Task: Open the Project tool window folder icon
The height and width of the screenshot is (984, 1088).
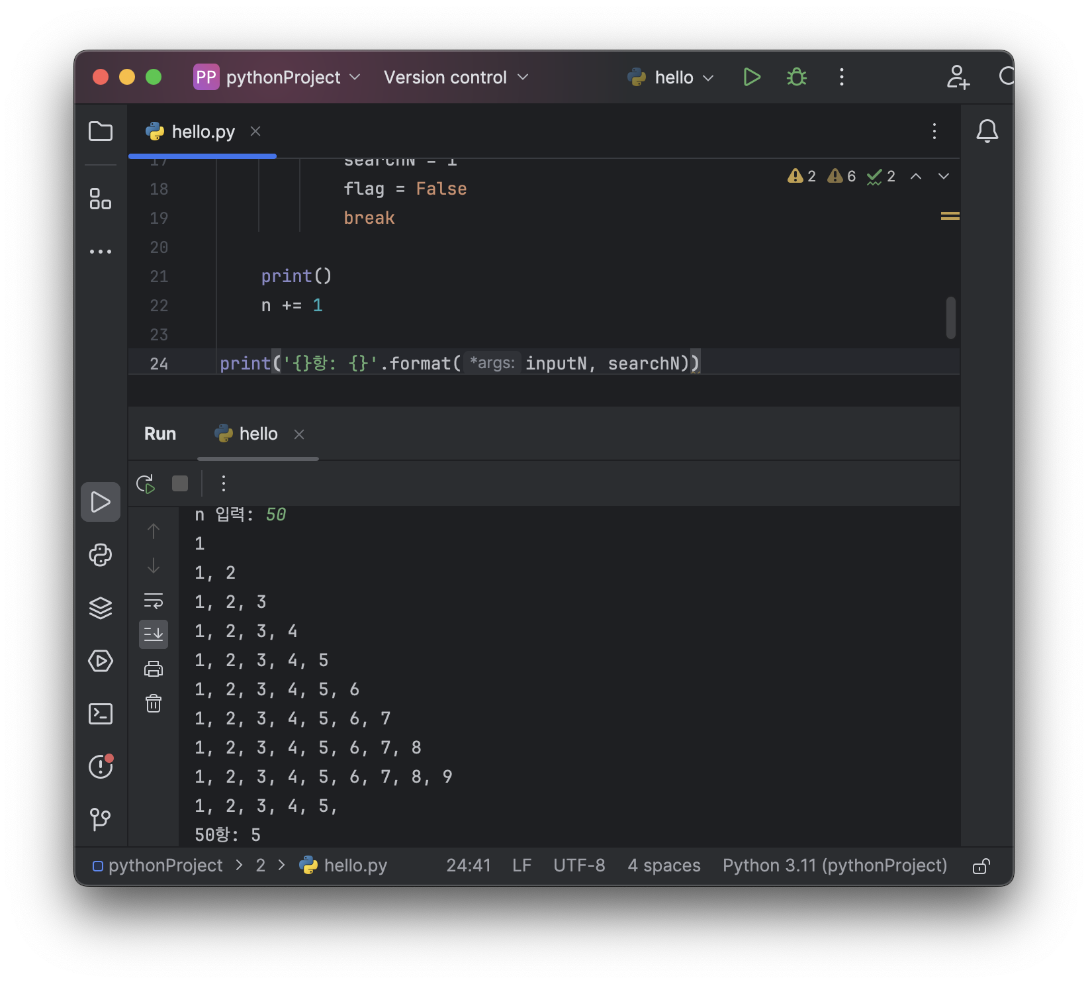Action: pyautogui.click(x=101, y=131)
